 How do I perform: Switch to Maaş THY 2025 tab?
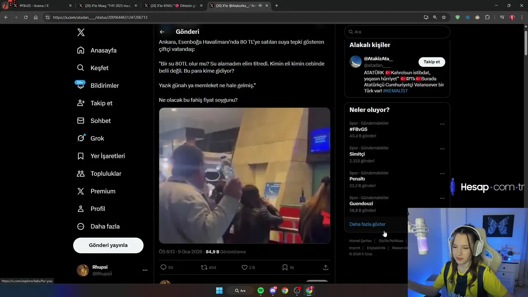pyautogui.click(x=107, y=6)
